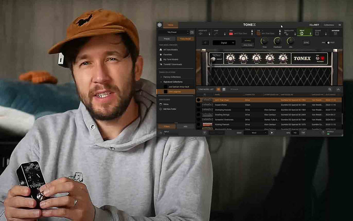
Task: Play the demo loop
Action: pos(272,133)
